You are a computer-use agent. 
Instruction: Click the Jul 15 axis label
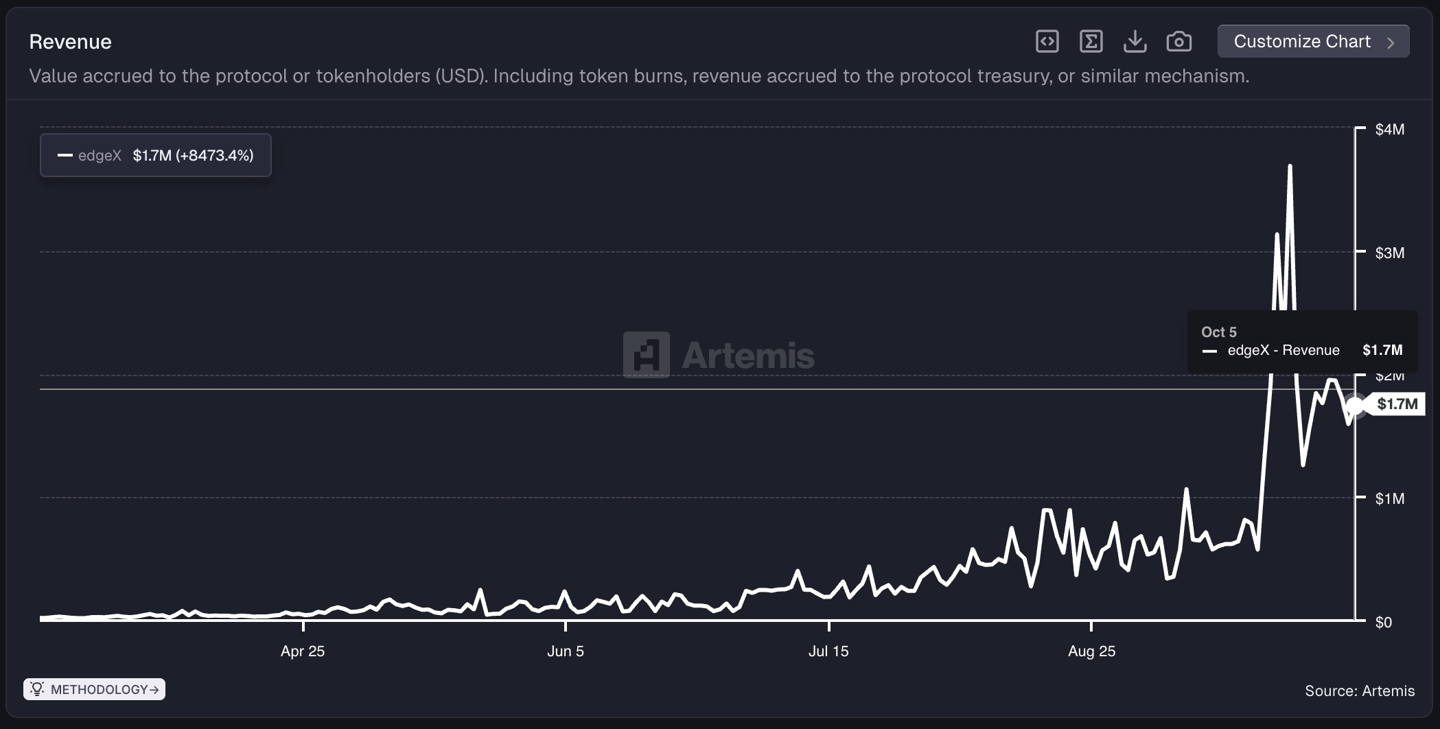(828, 651)
